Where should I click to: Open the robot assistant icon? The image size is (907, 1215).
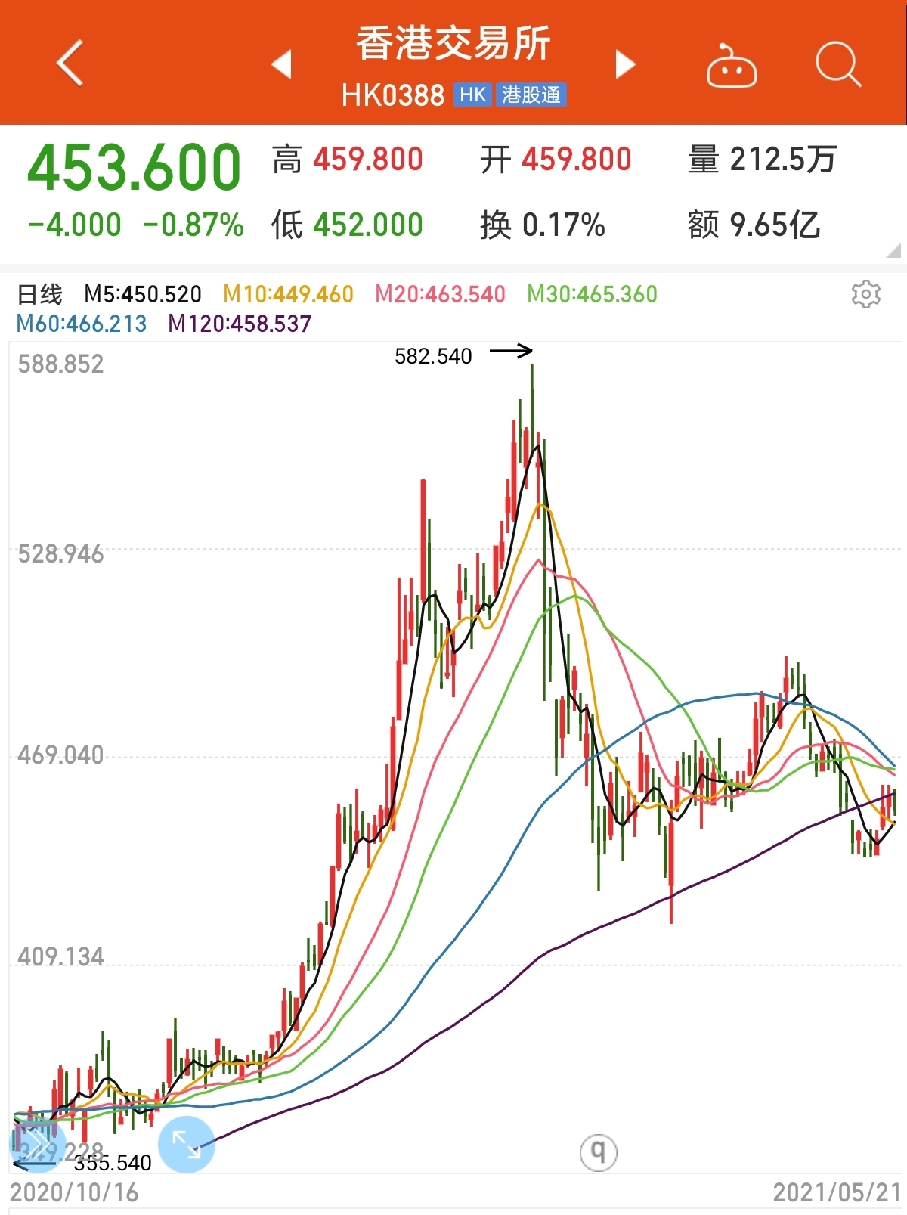[x=732, y=66]
